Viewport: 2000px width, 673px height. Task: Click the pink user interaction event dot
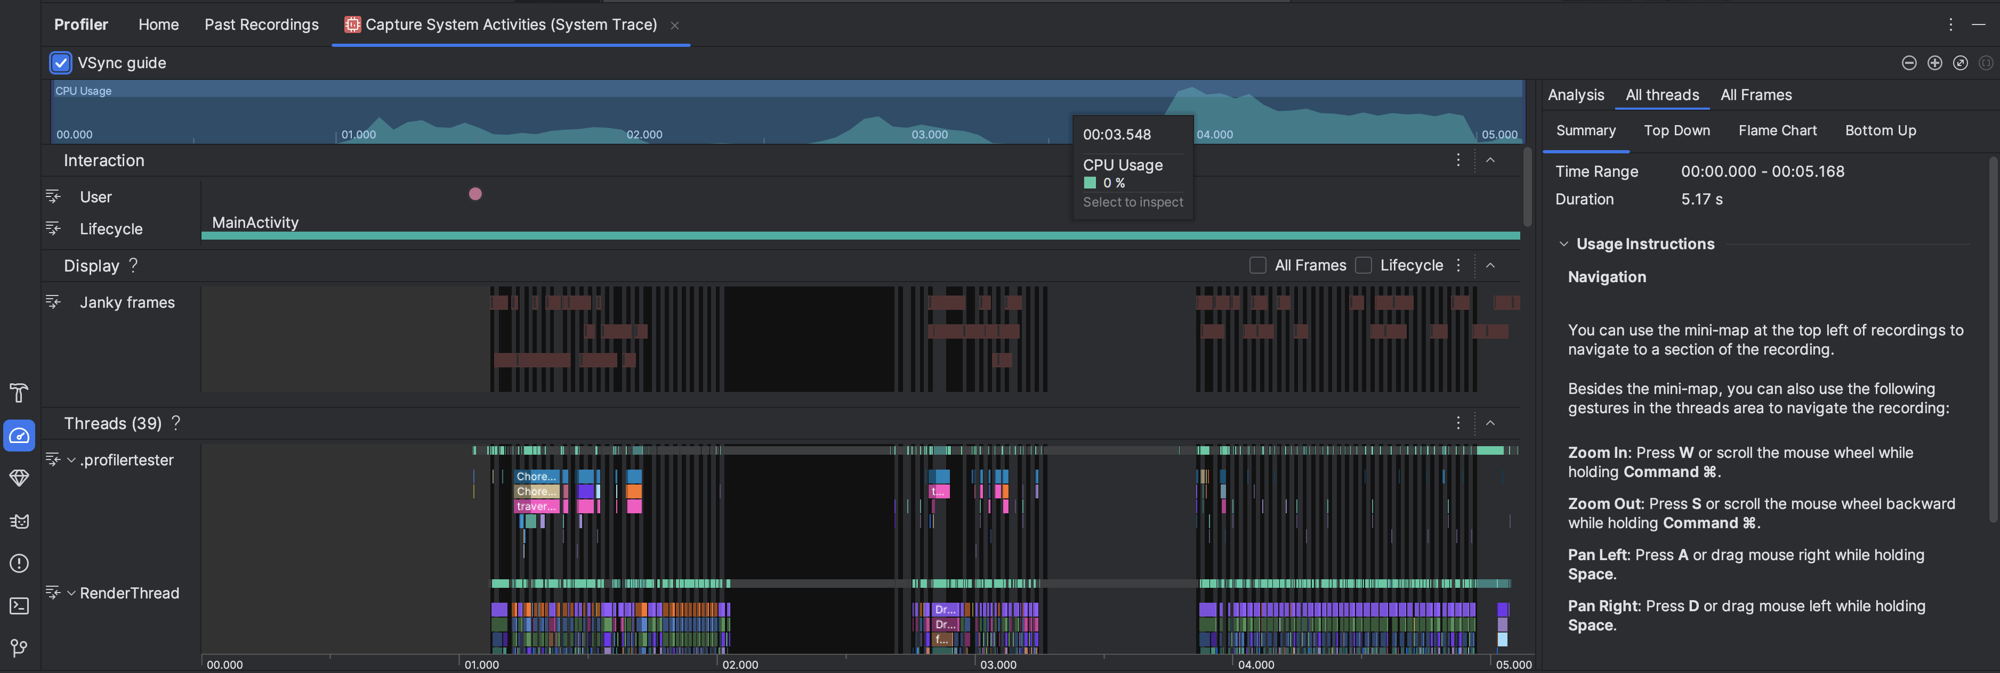coord(475,194)
